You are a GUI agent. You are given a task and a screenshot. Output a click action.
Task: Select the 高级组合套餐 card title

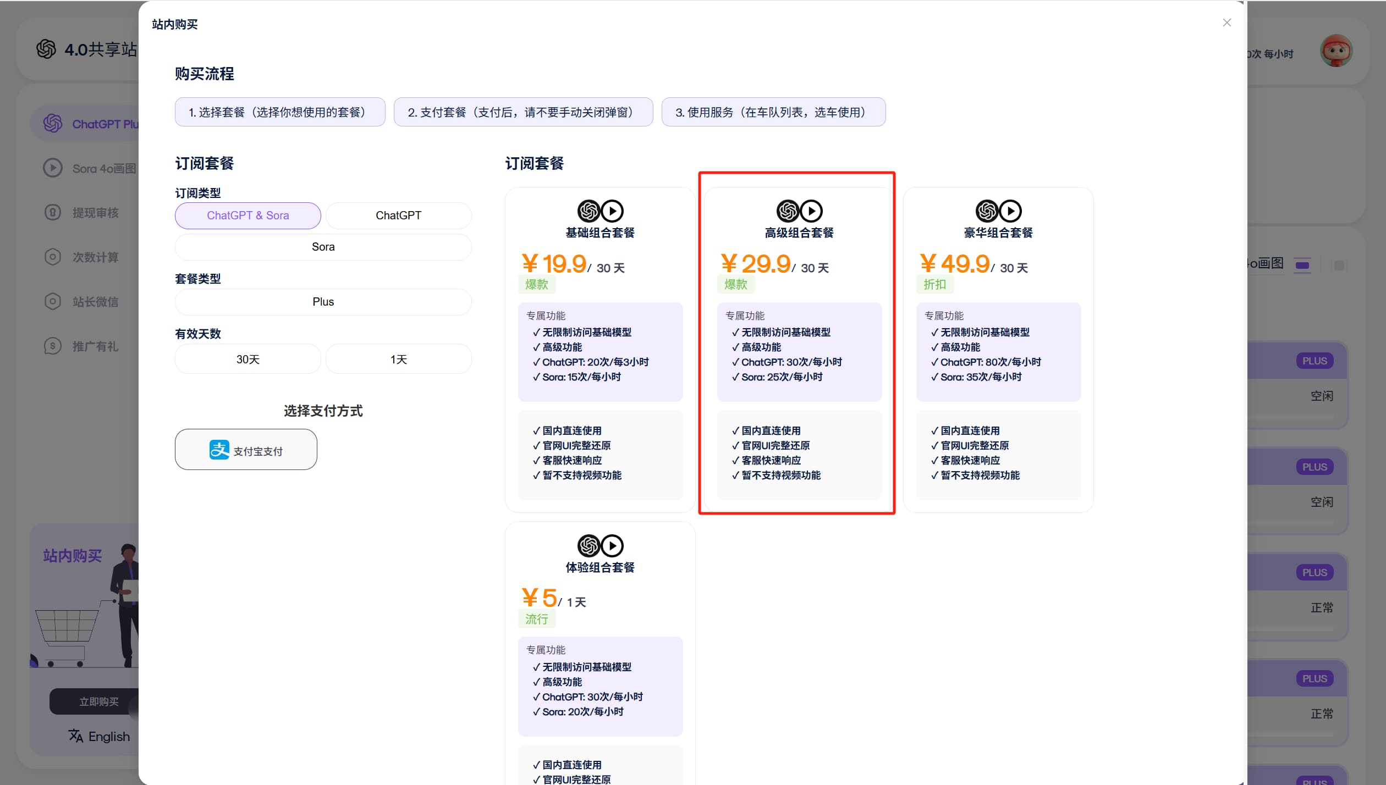click(799, 233)
